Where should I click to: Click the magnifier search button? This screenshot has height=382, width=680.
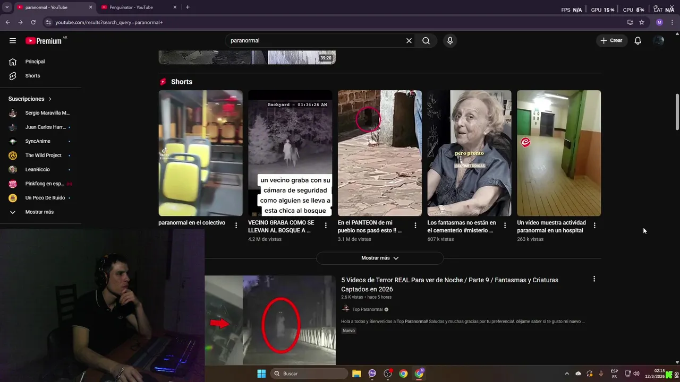426,41
